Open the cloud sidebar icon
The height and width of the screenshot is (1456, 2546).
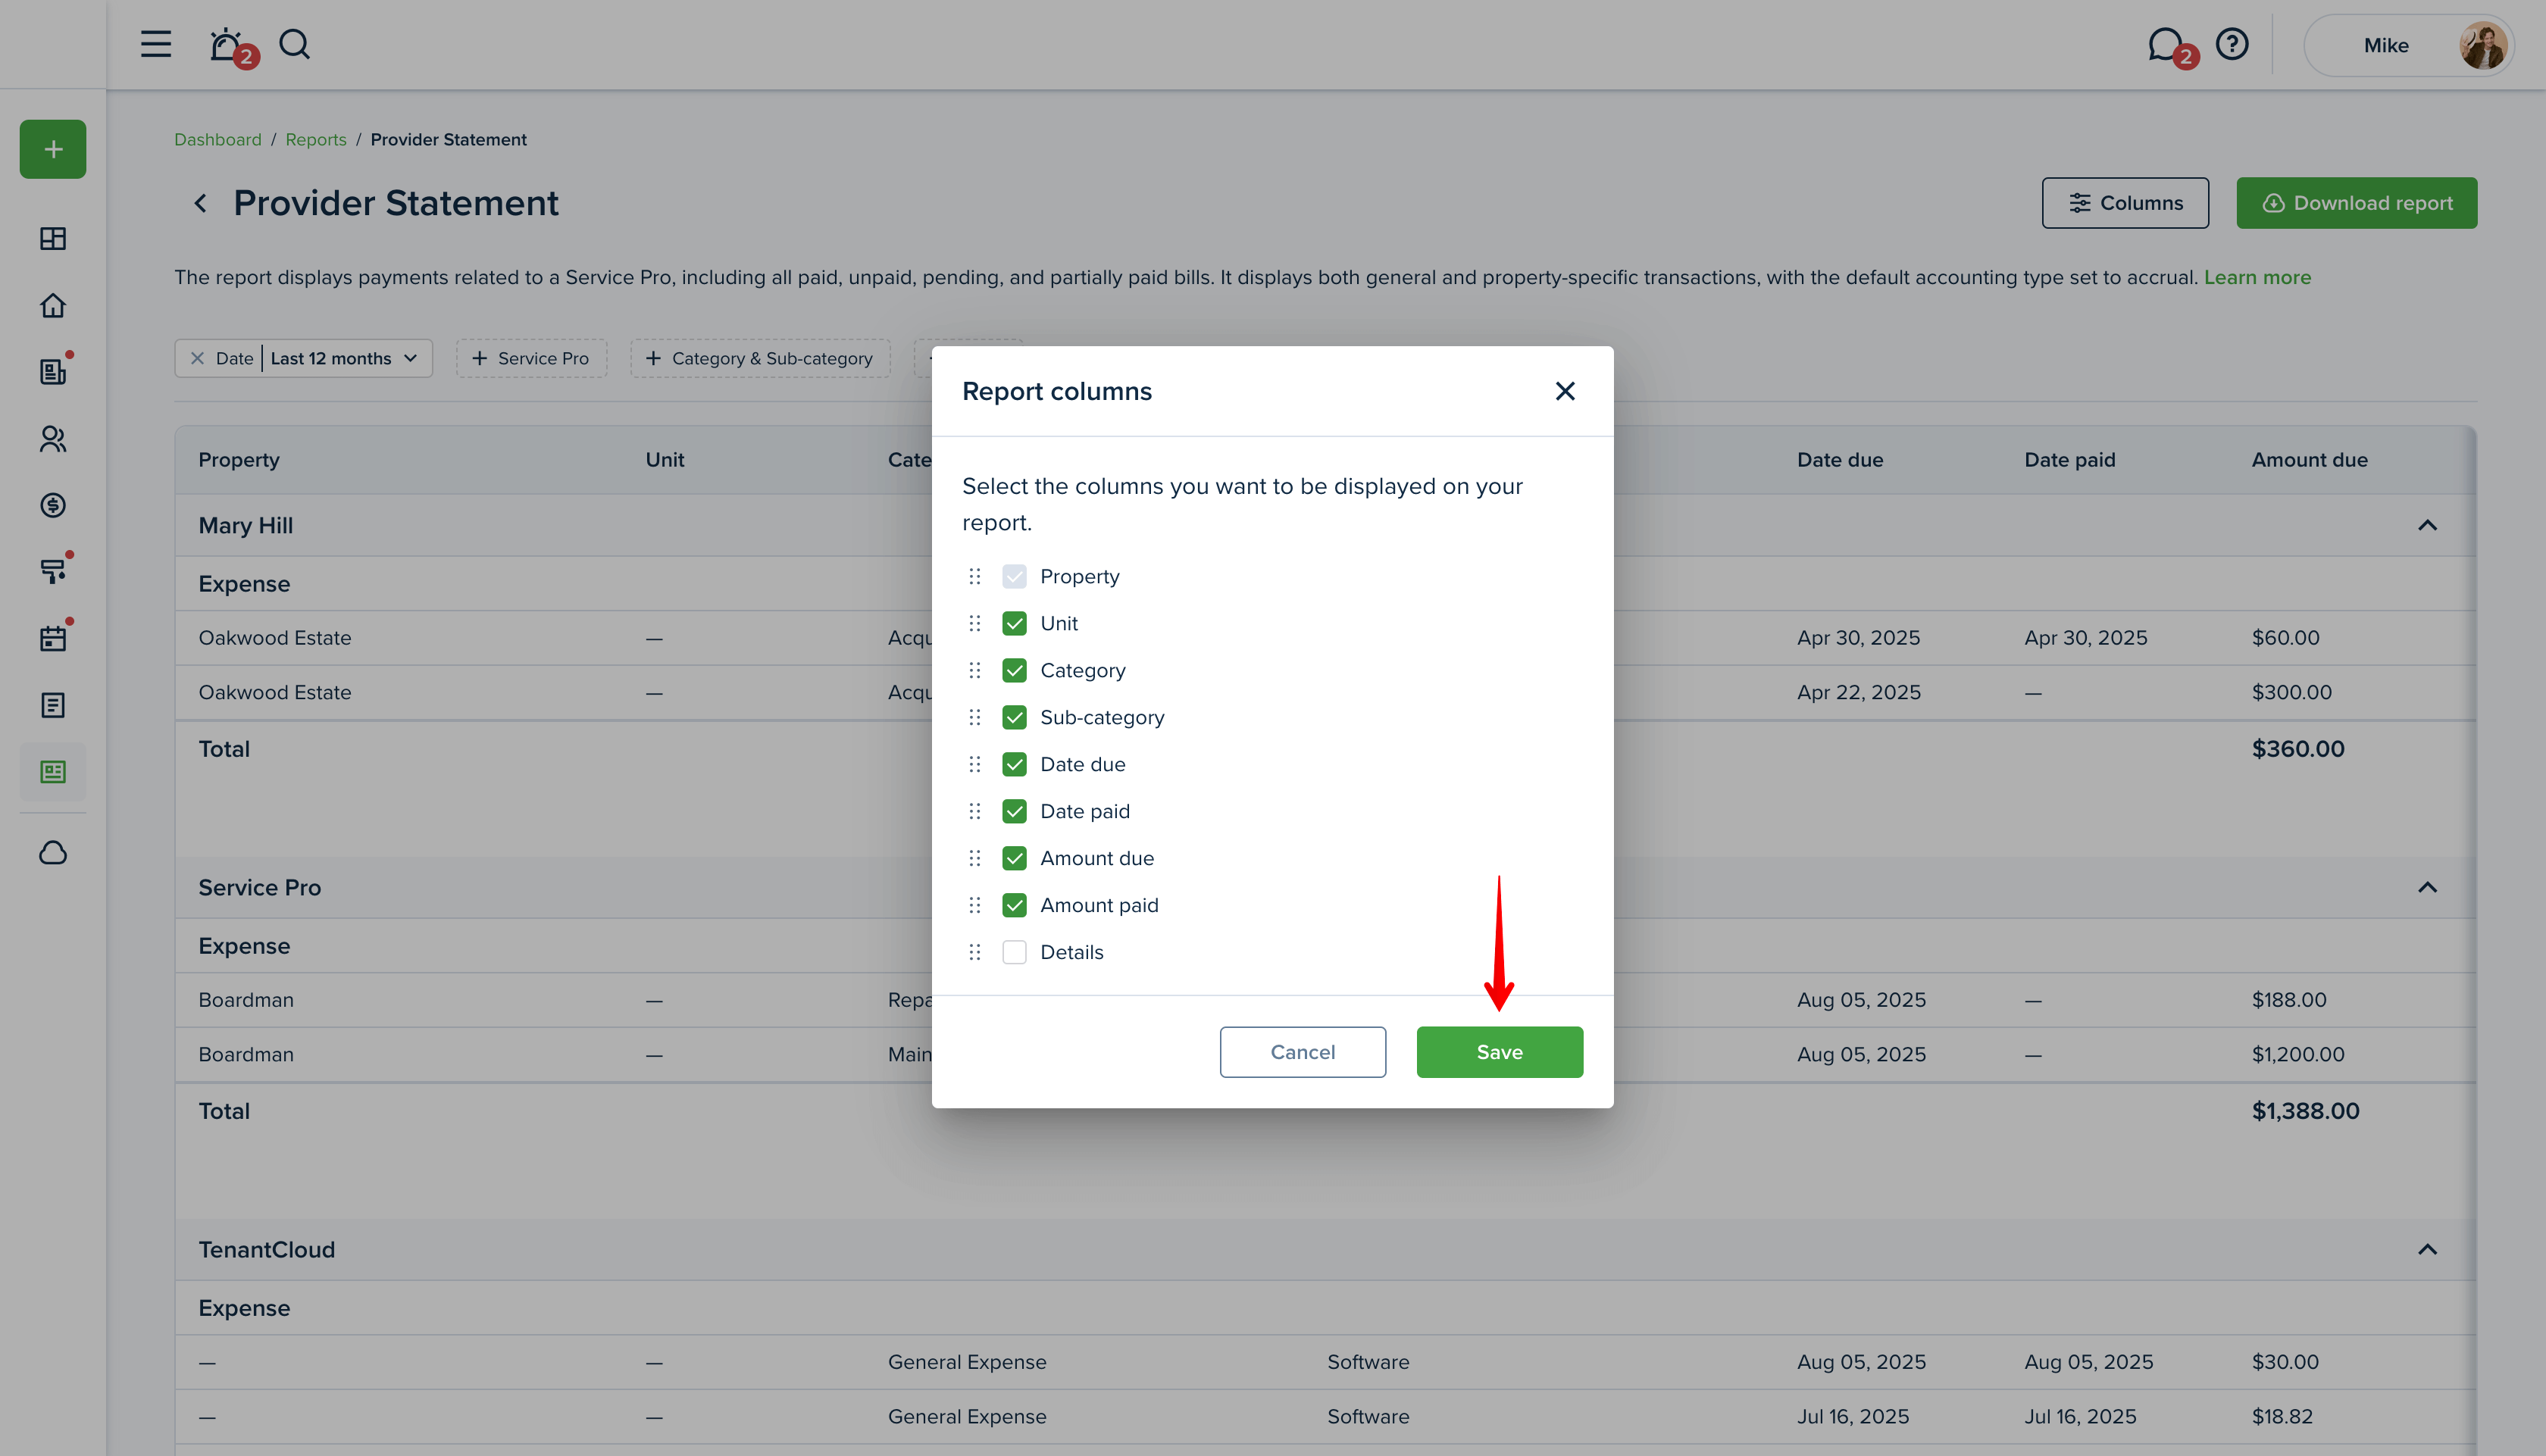(53, 852)
